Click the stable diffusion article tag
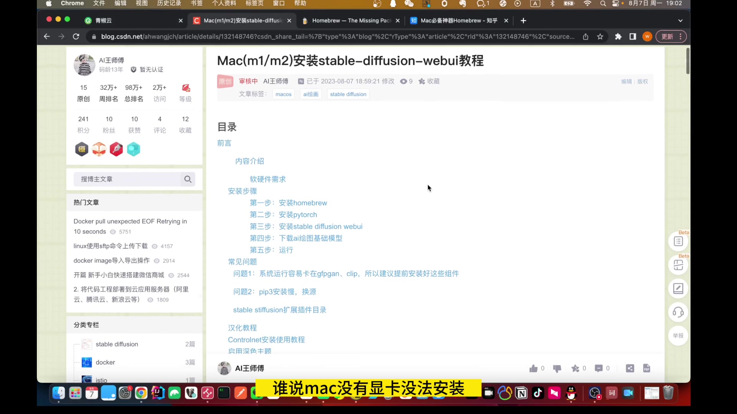 click(348, 94)
